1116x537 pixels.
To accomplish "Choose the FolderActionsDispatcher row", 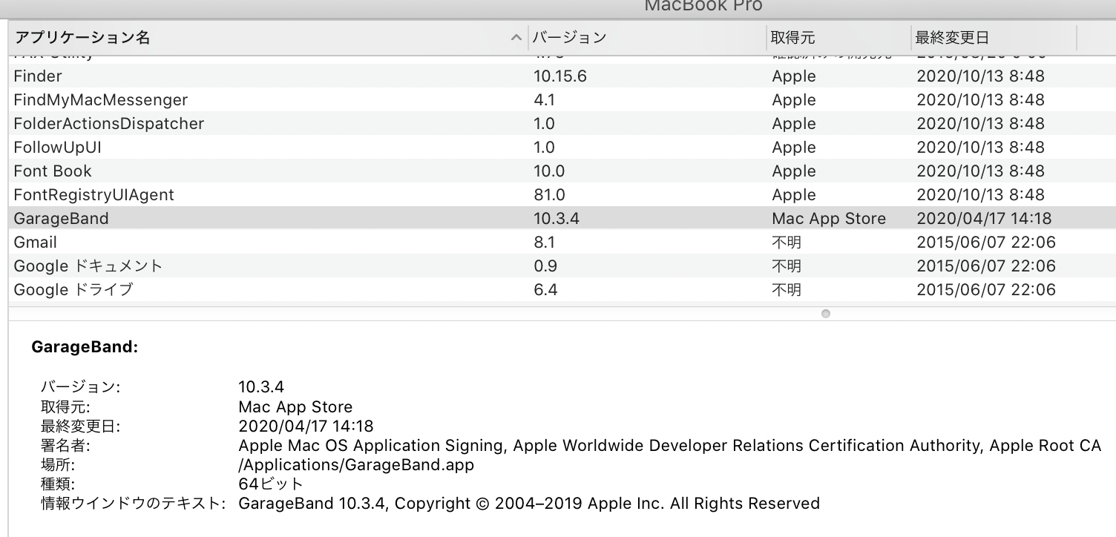I will (108, 124).
